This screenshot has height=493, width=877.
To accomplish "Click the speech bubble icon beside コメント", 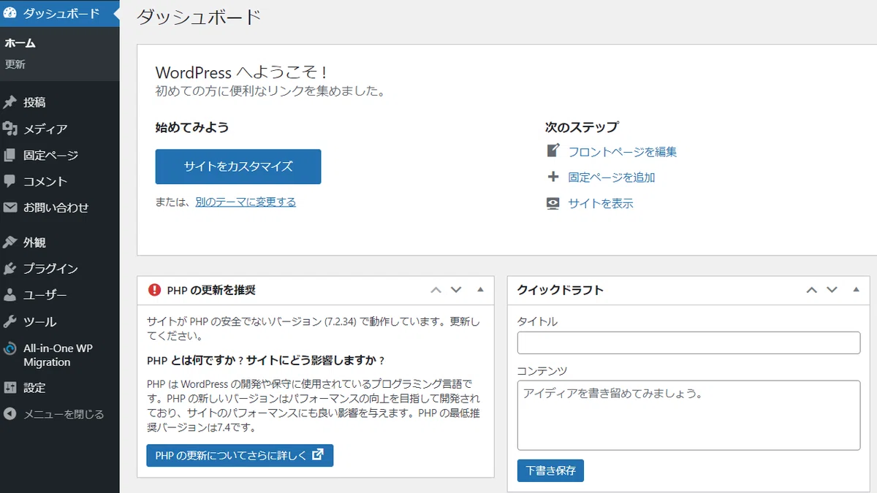I will tap(10, 181).
